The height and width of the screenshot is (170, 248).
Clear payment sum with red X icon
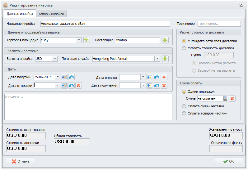pos(232,98)
